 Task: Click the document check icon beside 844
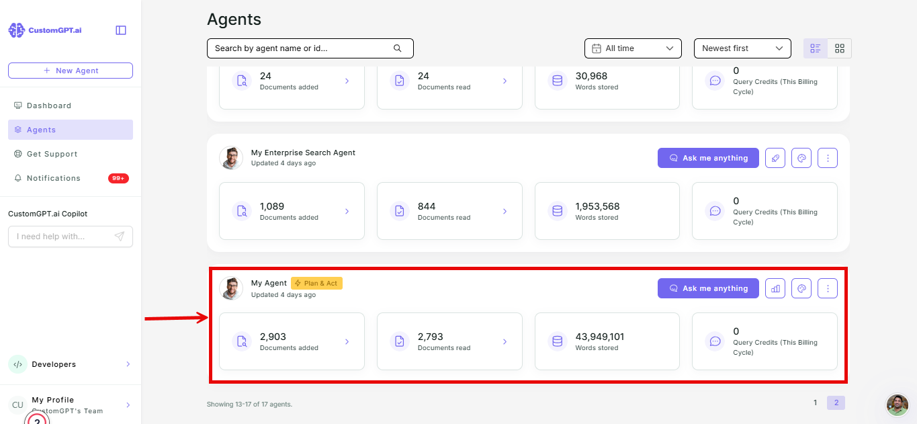[x=399, y=211]
